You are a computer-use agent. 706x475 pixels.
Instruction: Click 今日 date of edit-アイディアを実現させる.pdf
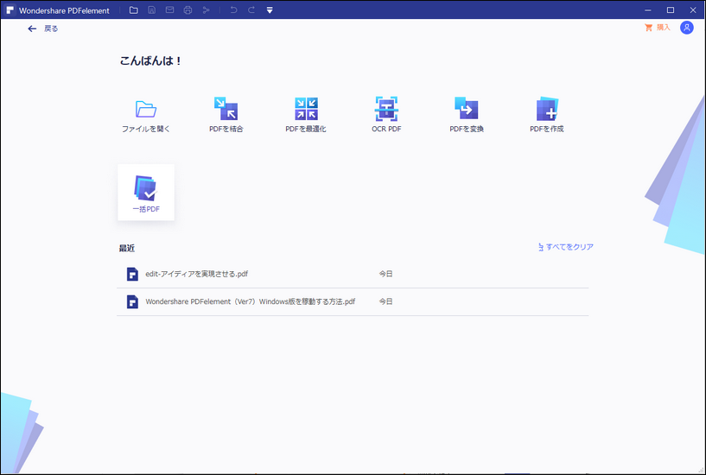coord(386,274)
